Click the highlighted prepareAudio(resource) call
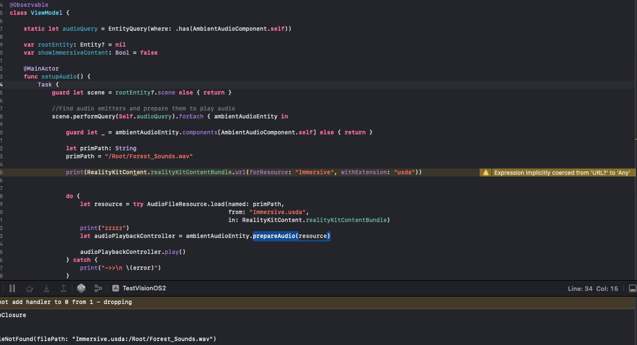 pyautogui.click(x=291, y=236)
